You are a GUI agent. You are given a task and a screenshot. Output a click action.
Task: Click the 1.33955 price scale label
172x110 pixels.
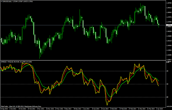[169, 50]
